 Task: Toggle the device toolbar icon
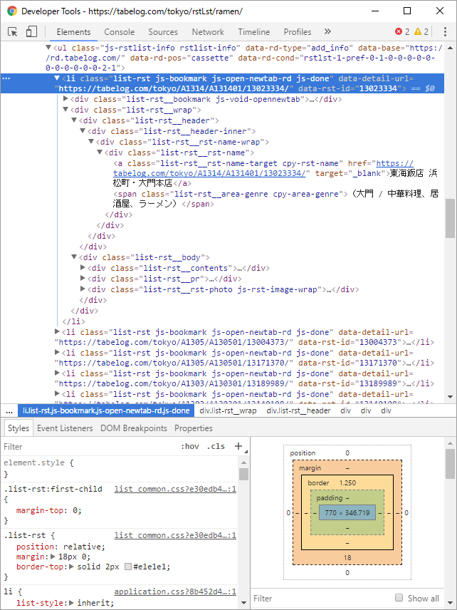[31, 32]
